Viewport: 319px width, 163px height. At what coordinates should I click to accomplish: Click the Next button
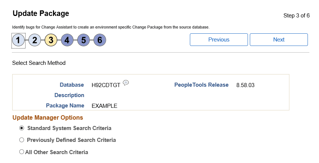pyautogui.click(x=279, y=40)
